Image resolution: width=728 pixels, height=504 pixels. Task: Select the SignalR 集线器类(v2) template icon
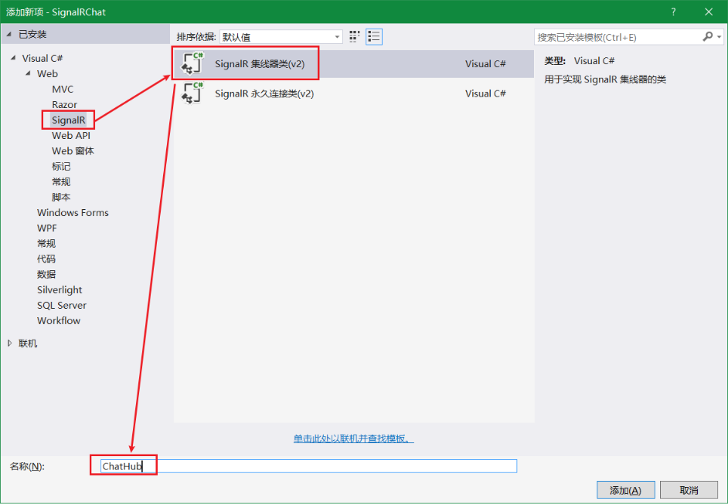click(192, 64)
